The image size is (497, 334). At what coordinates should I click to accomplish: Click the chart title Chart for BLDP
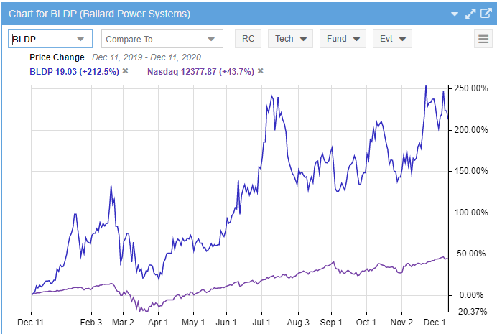[99, 14]
